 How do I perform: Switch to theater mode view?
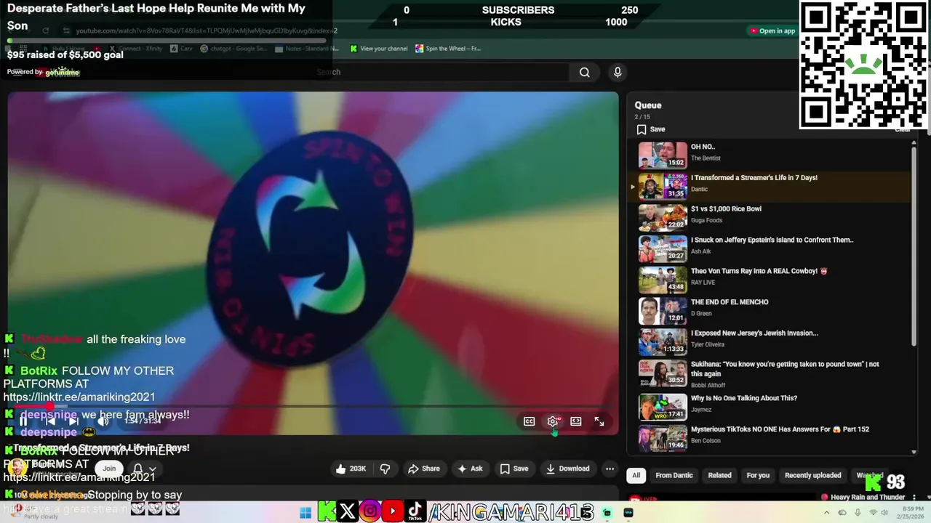(x=576, y=421)
